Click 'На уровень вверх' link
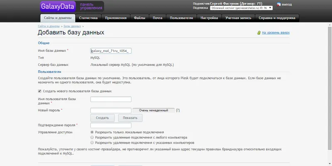This screenshot has width=332, height=166. click(276, 33)
